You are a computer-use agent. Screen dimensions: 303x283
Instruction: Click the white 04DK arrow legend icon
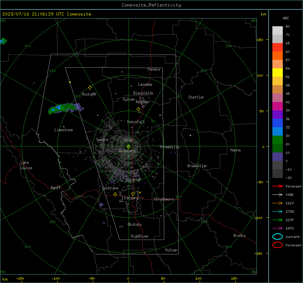(277, 195)
